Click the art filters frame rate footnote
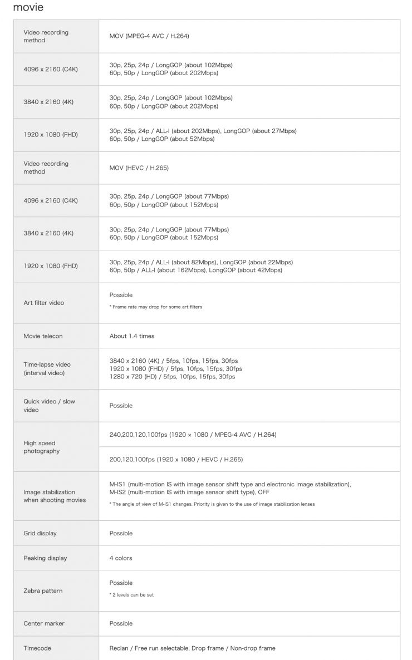Viewport: 412px width, 660px height. 155,307
